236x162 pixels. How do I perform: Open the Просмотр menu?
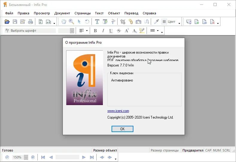pyautogui.click(x=42, y=13)
